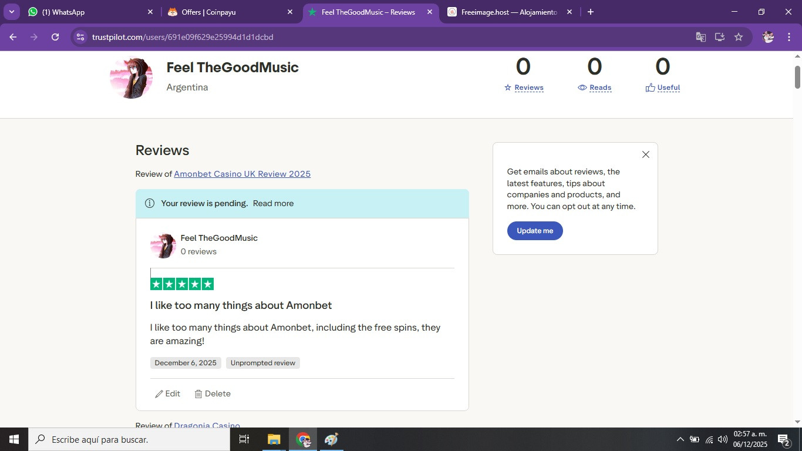The image size is (802, 451).
Task: Dismiss the email updates card
Action: tap(646, 154)
